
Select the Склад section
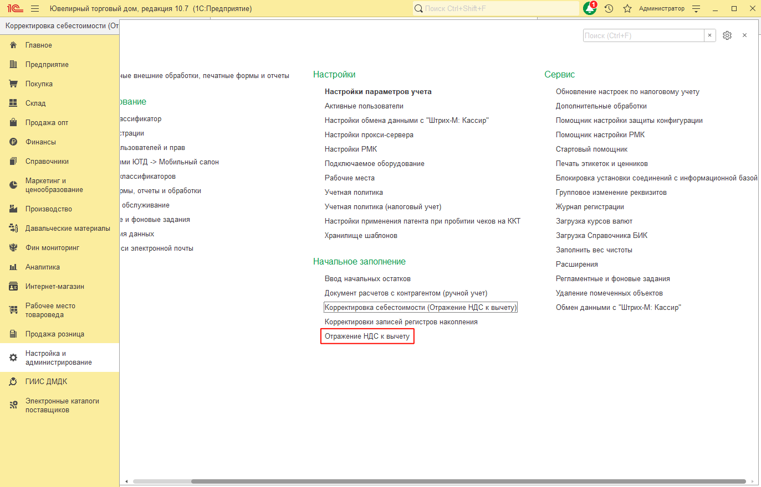[x=59, y=103]
